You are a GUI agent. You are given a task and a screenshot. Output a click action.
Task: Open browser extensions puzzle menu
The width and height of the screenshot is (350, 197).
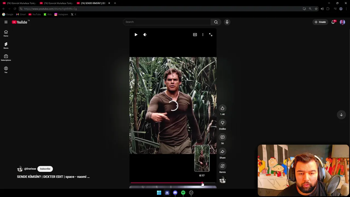pyautogui.click(x=328, y=9)
